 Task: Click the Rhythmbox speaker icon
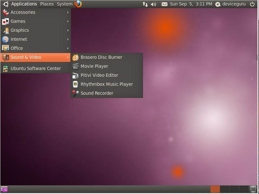(x=75, y=84)
